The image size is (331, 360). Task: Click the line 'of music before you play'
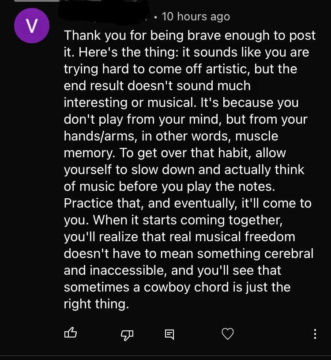pos(169,186)
